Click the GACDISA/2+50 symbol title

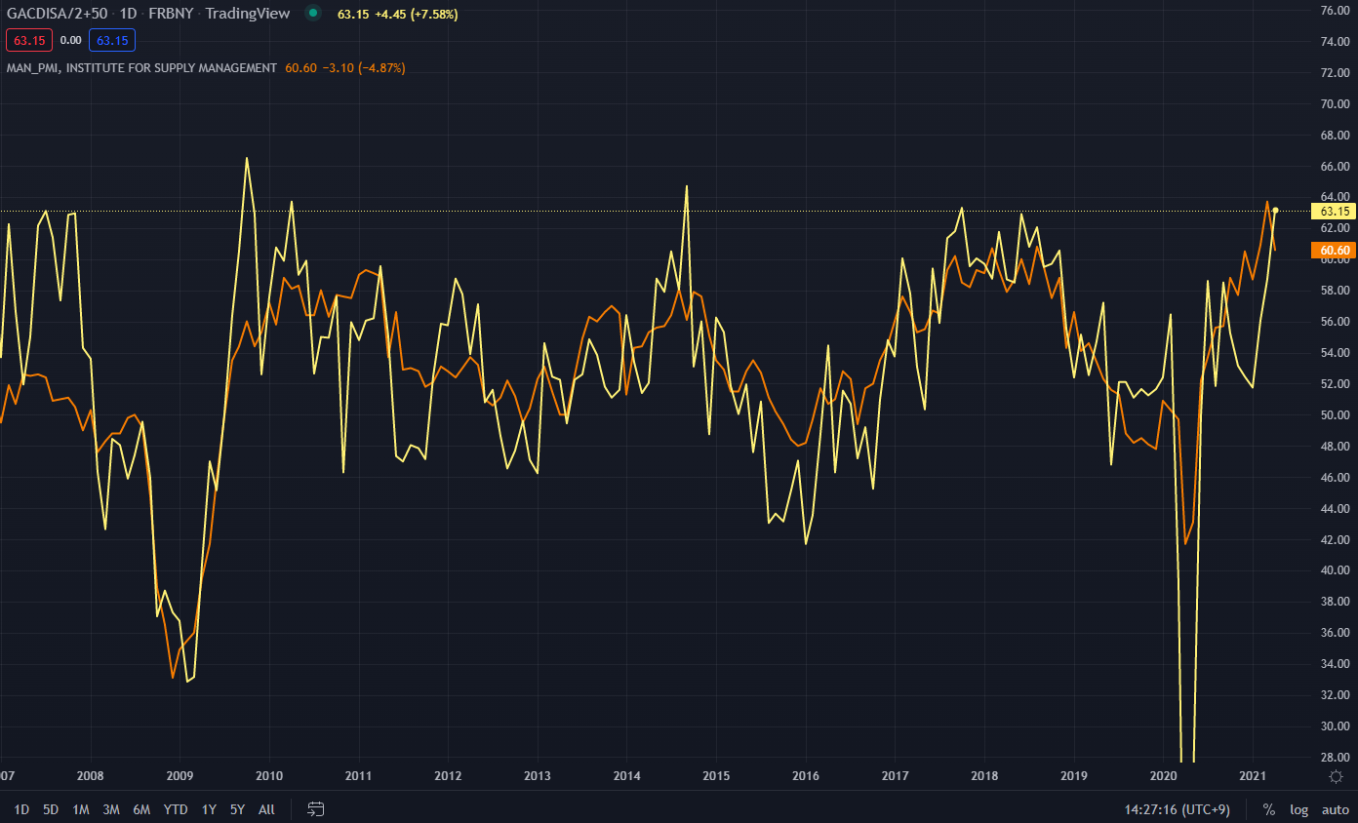tap(58, 14)
